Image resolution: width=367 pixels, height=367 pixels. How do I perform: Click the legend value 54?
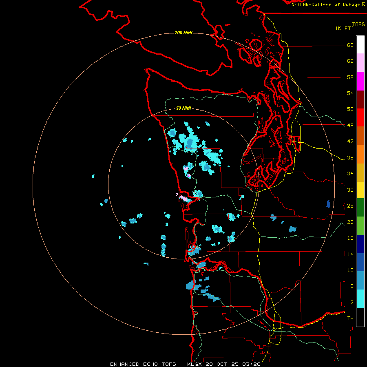tap(350, 93)
